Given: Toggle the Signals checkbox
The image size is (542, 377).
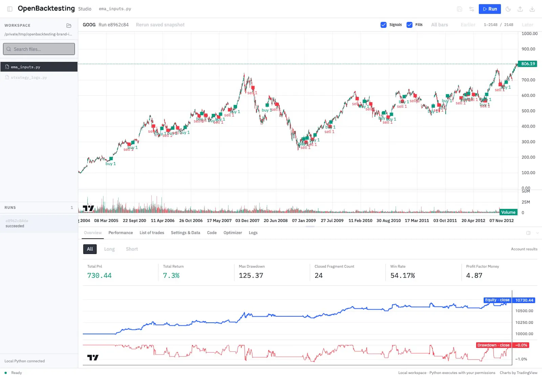Looking at the screenshot, I should (x=383, y=25).
